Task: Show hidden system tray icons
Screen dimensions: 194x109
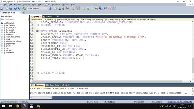Action: click(x=160, y=106)
